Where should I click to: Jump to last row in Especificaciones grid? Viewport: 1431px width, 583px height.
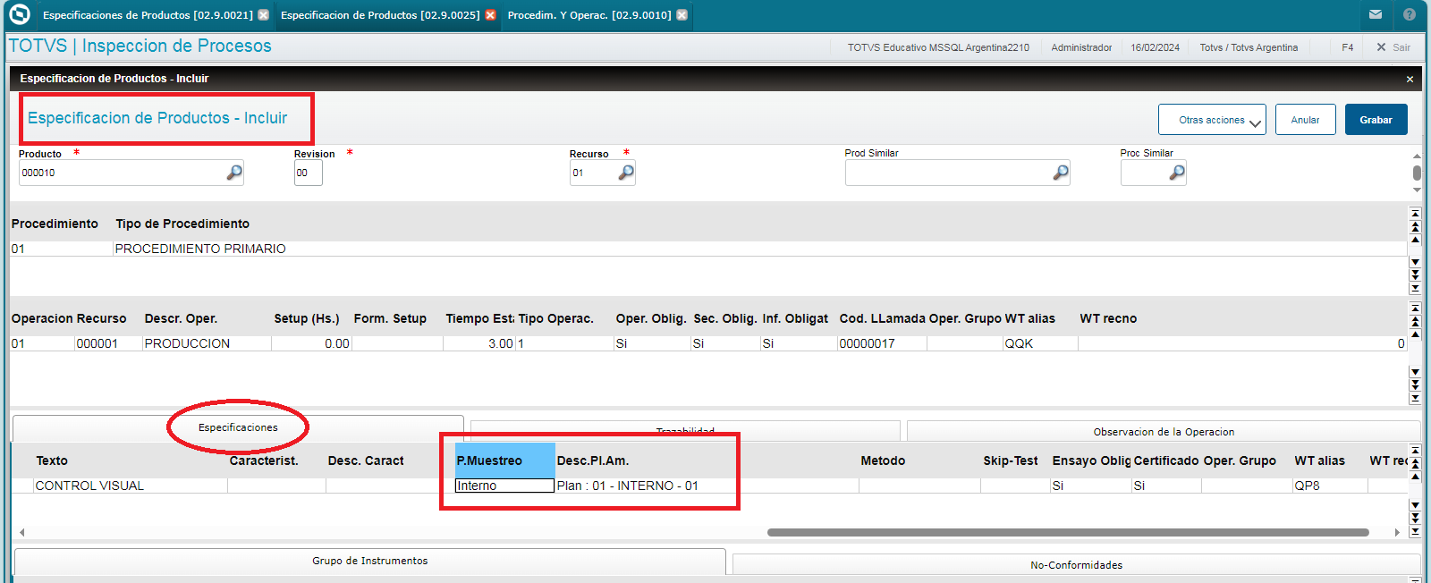click(1415, 531)
